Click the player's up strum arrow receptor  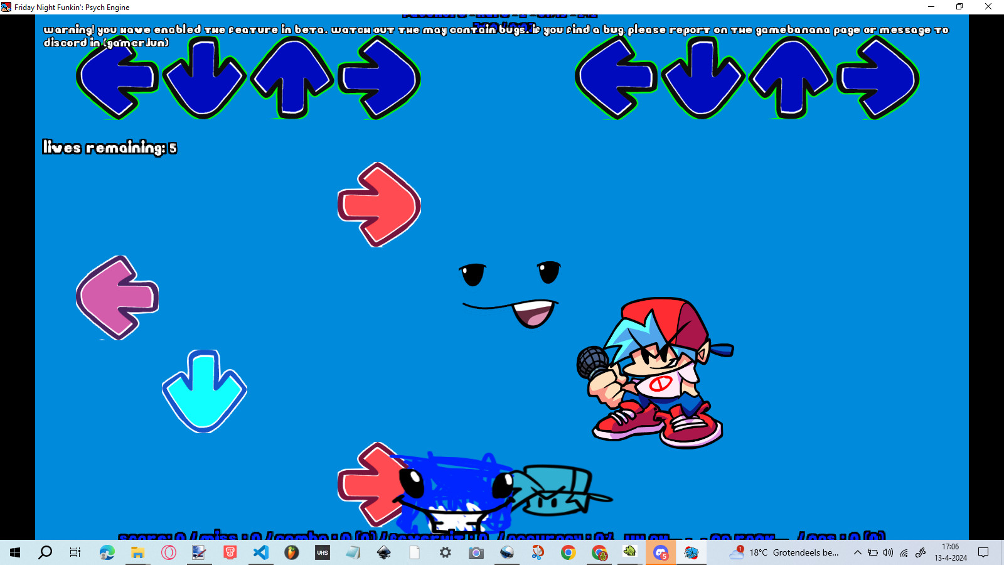(x=791, y=78)
